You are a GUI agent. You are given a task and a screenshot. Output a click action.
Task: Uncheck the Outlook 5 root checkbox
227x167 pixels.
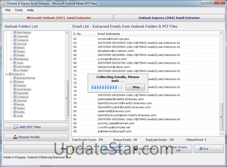coord(10,74)
